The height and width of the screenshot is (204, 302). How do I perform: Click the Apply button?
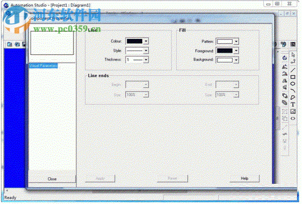tap(100, 178)
